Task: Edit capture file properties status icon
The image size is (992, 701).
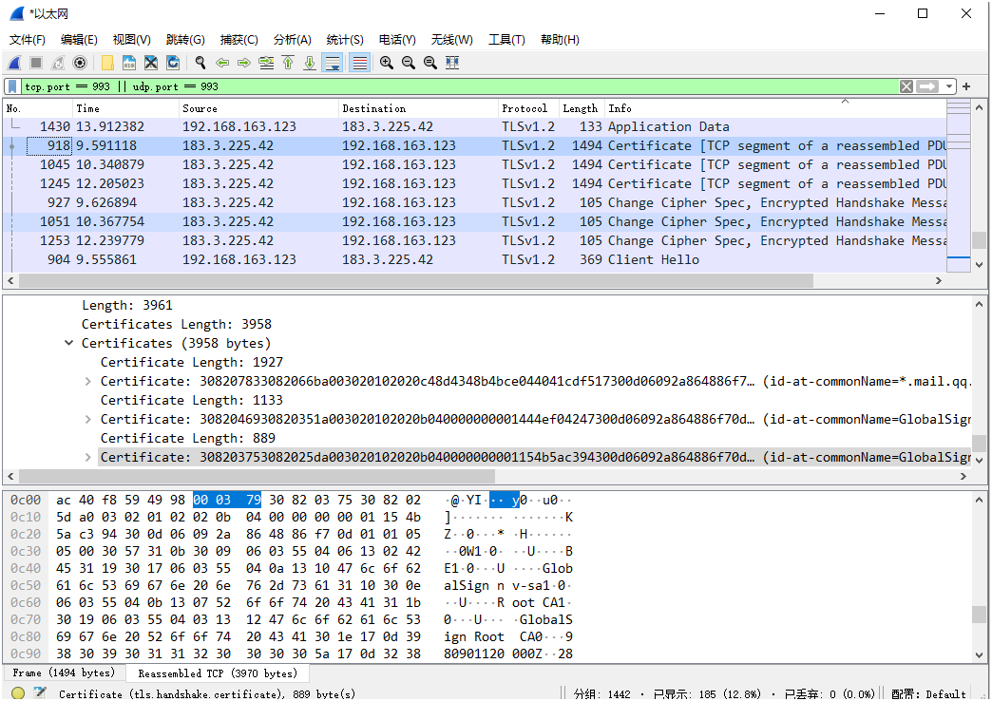Action: tap(40, 692)
